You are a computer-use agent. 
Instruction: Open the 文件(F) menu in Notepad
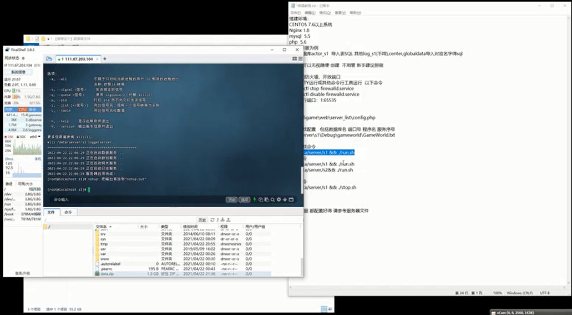296,12
